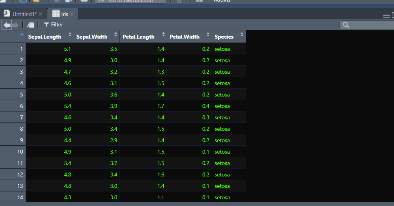Viewport: 394px width, 206px height.
Task: Sort by Sepal.Width column arrows
Action: point(116,35)
